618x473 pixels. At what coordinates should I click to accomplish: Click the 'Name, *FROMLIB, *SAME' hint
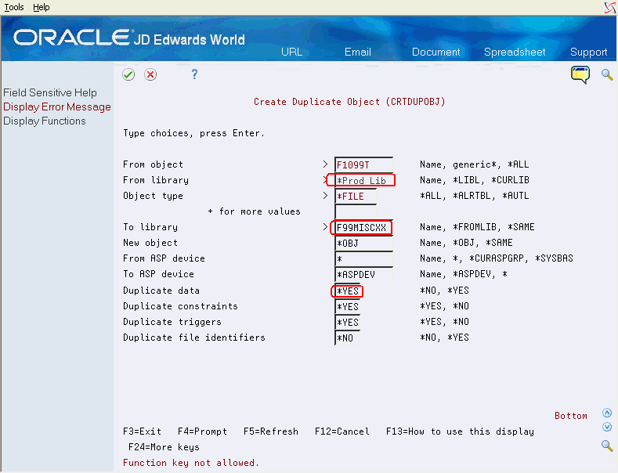pos(477,227)
